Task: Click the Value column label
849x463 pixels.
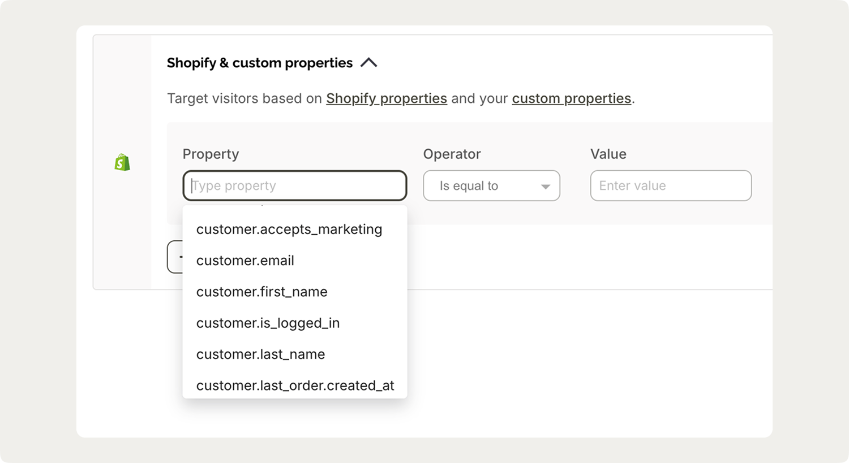Action: pyautogui.click(x=608, y=154)
